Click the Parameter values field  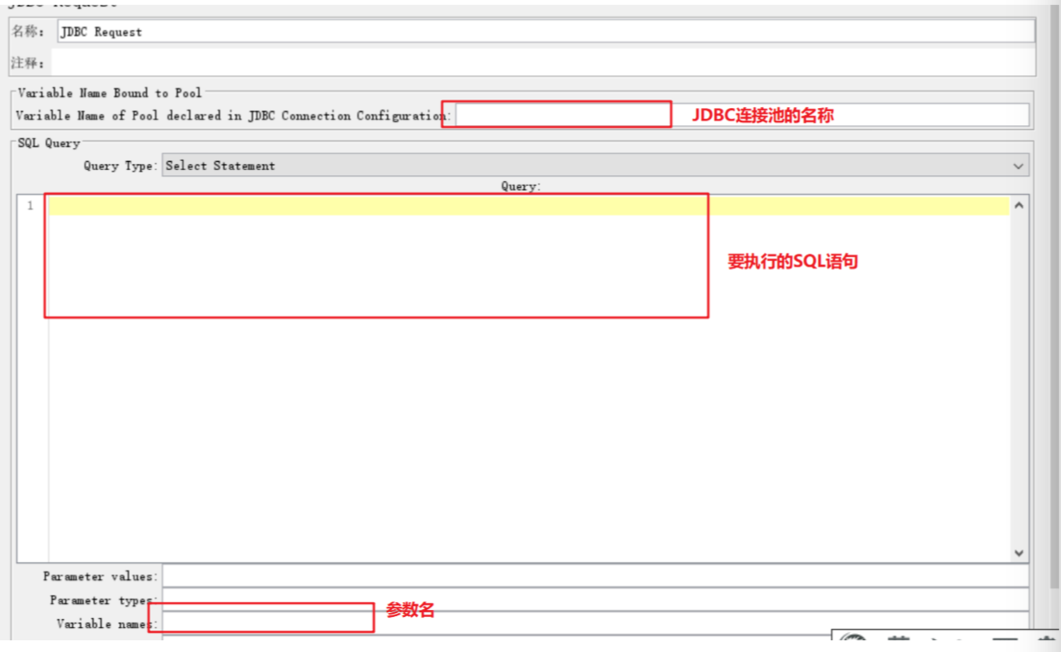tap(595, 576)
